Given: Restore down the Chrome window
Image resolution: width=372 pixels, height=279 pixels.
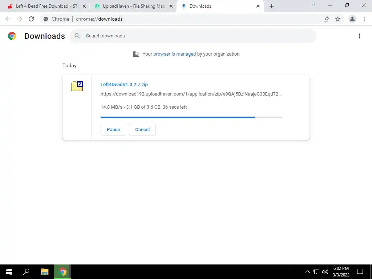Looking at the screenshot, I should [x=347, y=5].
